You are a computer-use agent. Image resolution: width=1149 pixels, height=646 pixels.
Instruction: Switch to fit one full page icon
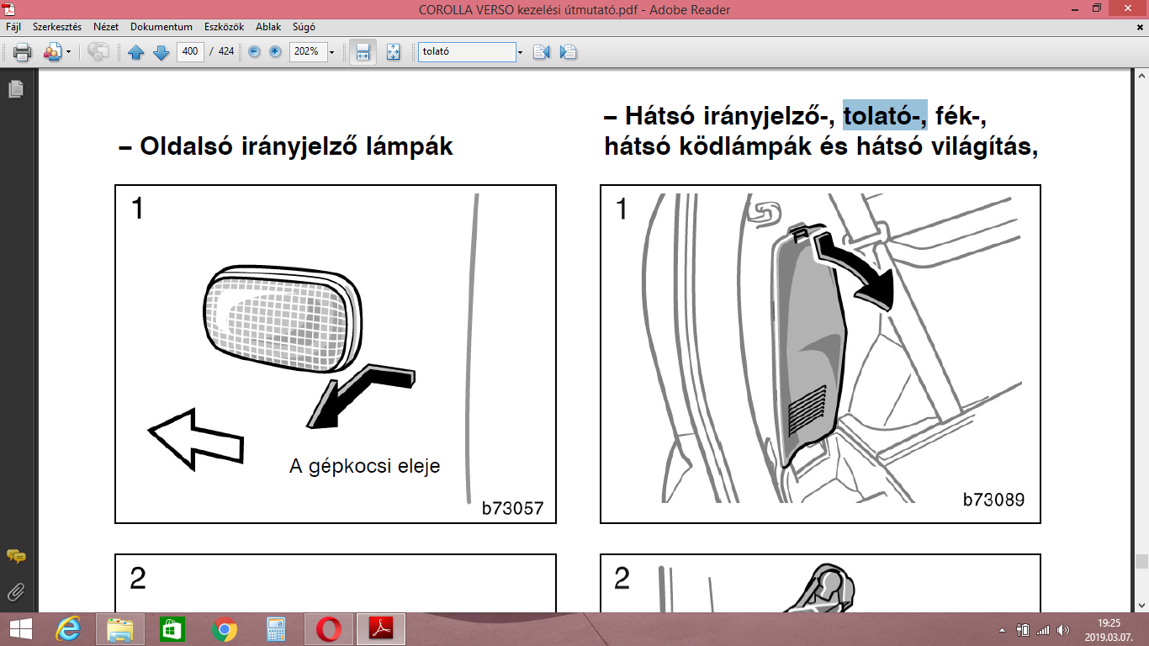[393, 52]
